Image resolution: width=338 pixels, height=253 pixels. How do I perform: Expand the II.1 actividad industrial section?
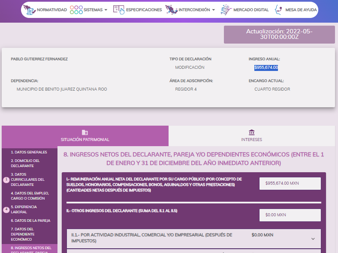[313, 238]
